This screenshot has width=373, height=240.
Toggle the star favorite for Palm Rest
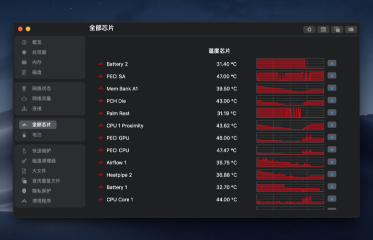(x=332, y=113)
